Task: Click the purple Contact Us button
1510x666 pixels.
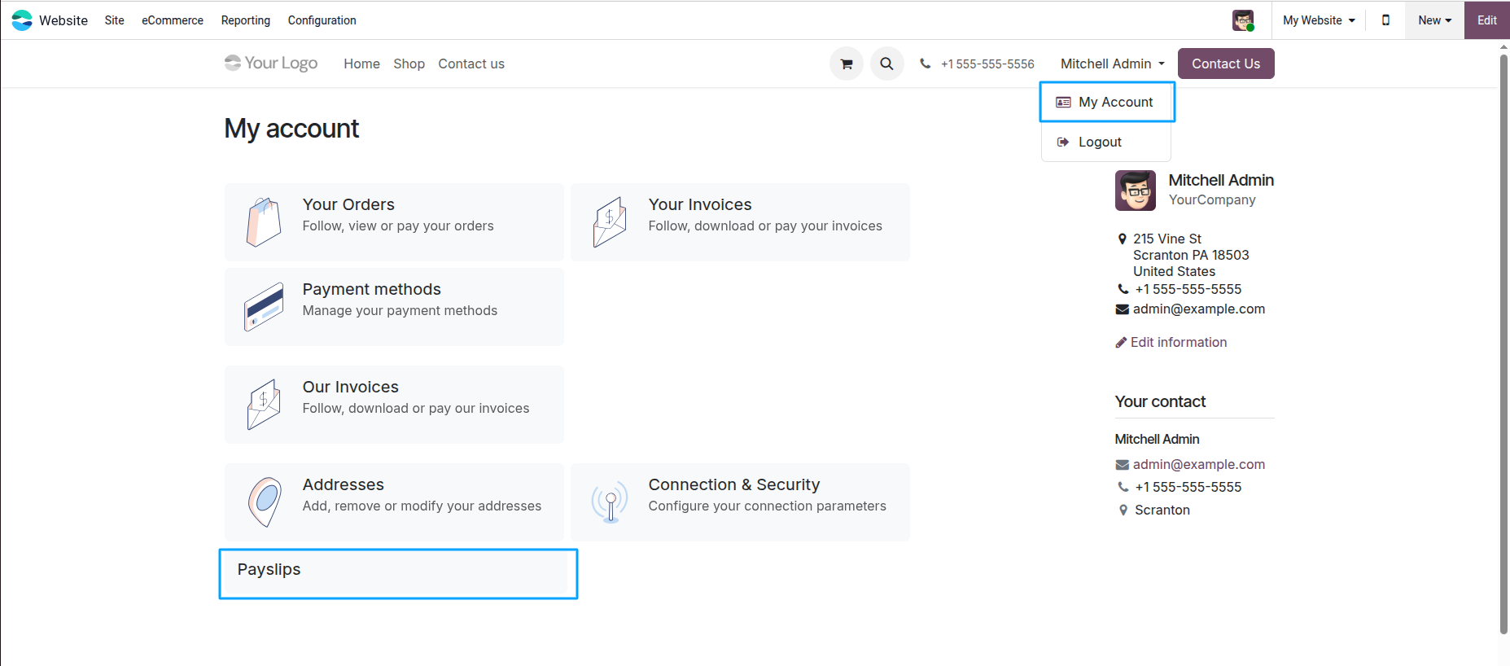Action: coord(1226,64)
